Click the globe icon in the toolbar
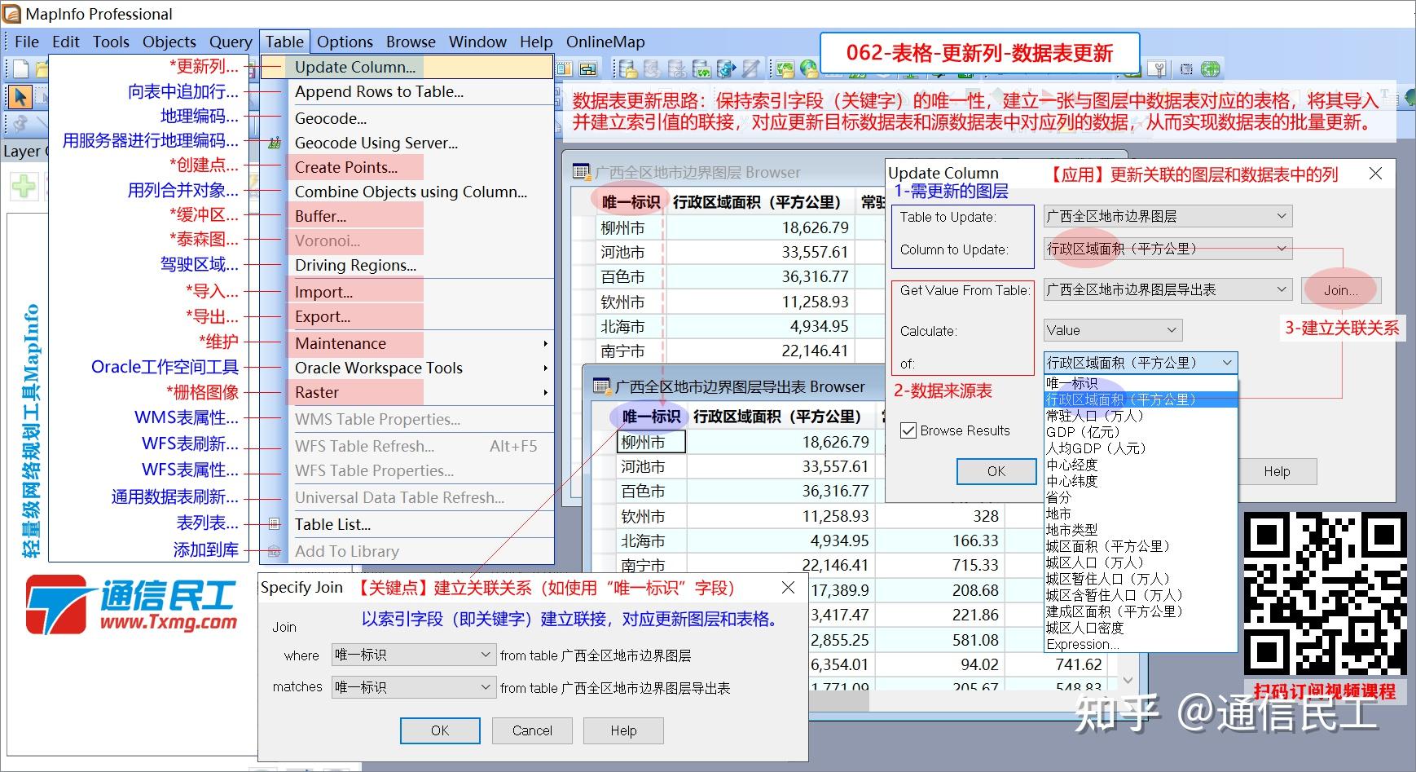Viewport: 1416px width, 772px height. pos(809,68)
